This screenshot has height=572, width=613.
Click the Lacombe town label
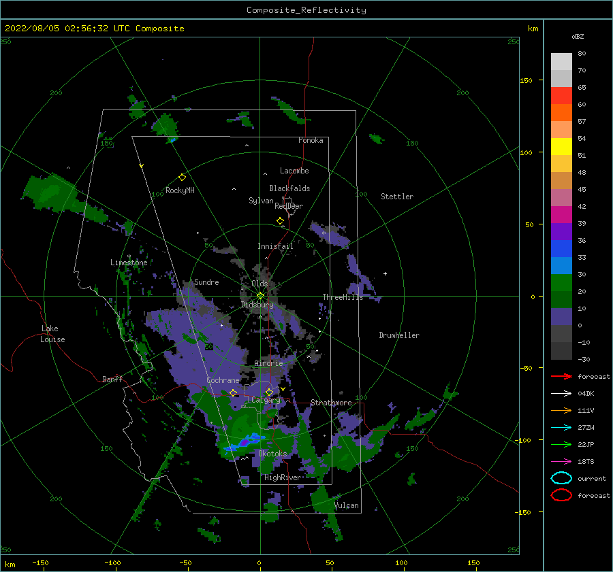pyautogui.click(x=294, y=171)
